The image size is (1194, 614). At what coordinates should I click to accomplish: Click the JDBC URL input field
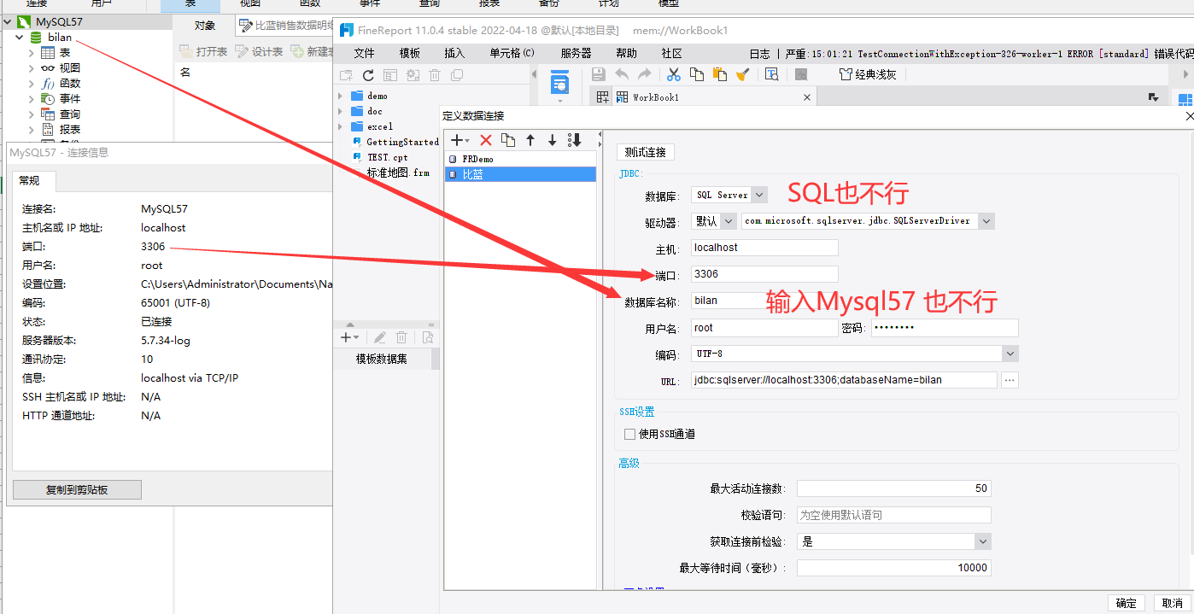pyautogui.click(x=844, y=380)
